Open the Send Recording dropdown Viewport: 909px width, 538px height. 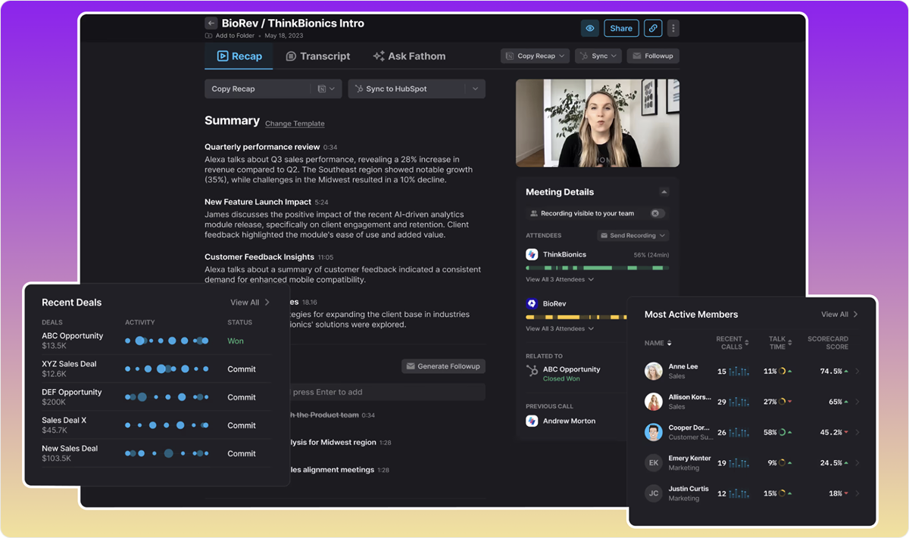pos(633,235)
